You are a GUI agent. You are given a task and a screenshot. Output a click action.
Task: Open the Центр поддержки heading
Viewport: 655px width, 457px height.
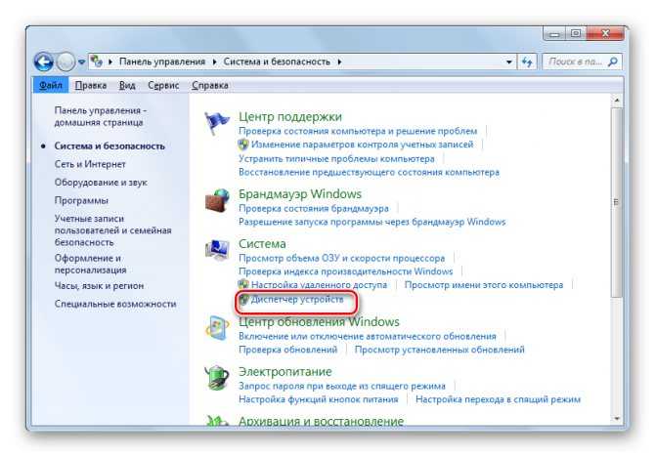290,116
